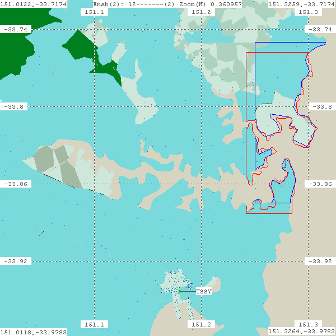Screen dimensions: 336x336
Task: Click the 151.0118,-33.9783 corner coordinate label
Action: pos(34,332)
